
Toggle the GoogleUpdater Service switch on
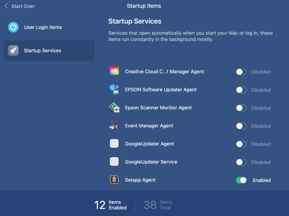[241, 162]
